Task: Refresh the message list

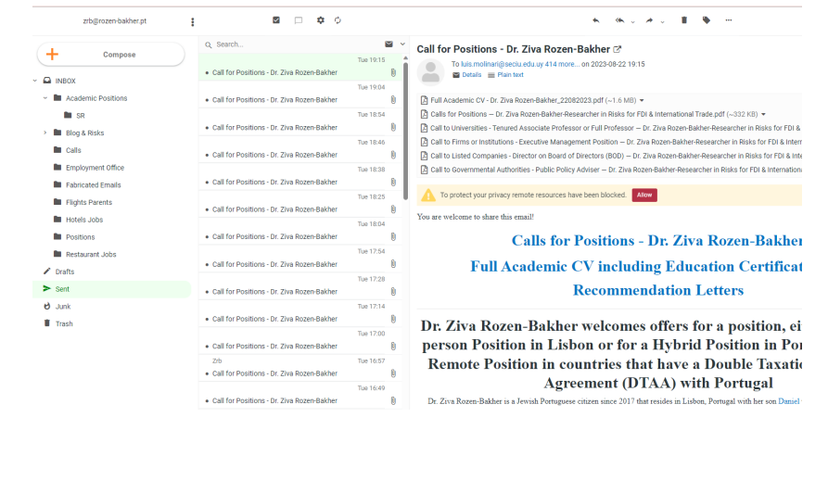Action: click(x=338, y=20)
